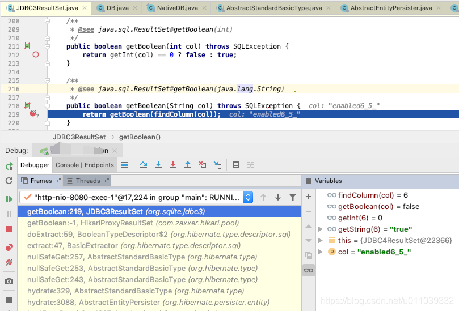Toggle the Mute Breakpoints icon
459x311 pixels.
[9, 262]
